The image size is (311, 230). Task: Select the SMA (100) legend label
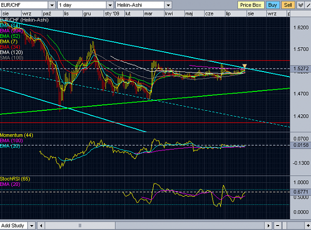(11, 58)
